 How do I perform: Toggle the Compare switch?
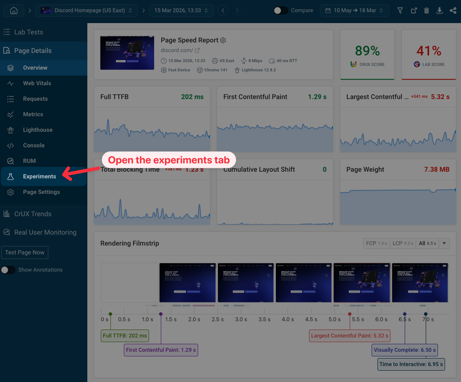click(x=280, y=10)
